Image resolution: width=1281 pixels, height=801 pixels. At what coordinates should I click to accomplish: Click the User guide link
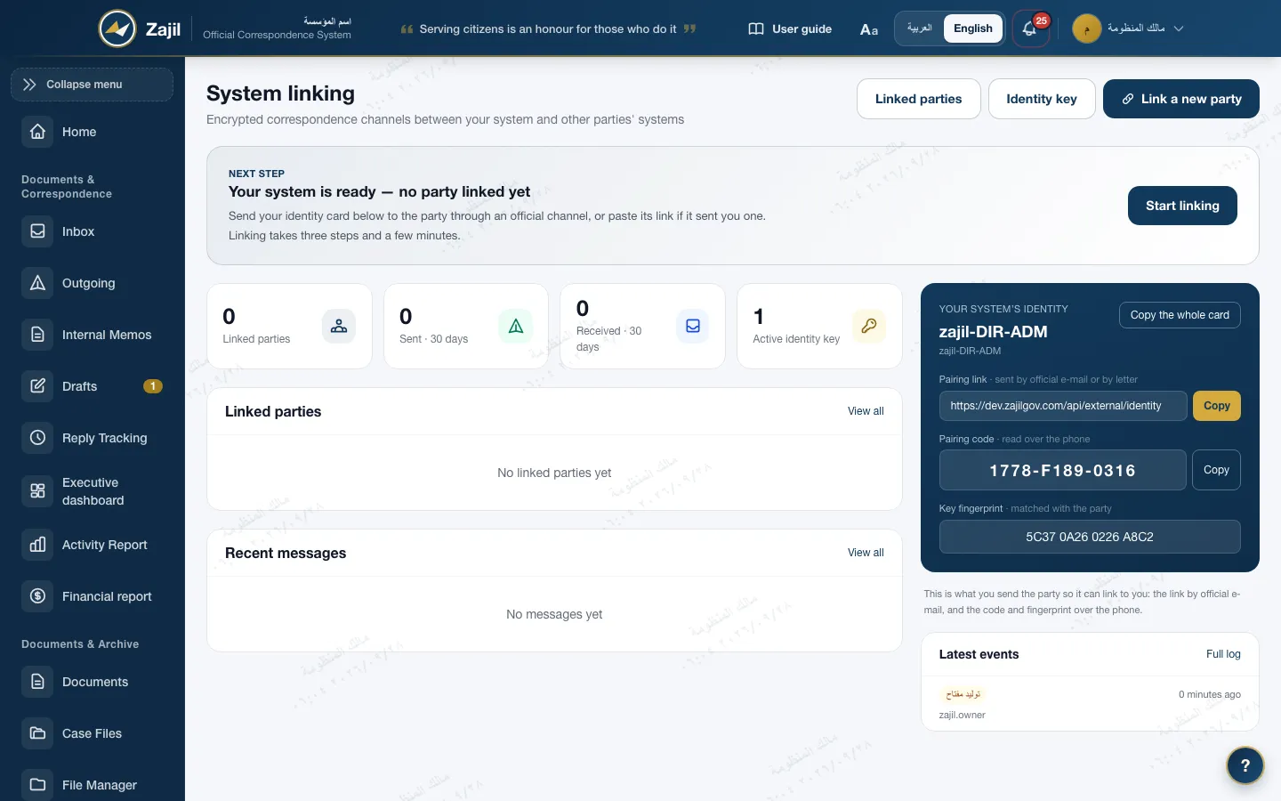[790, 28]
